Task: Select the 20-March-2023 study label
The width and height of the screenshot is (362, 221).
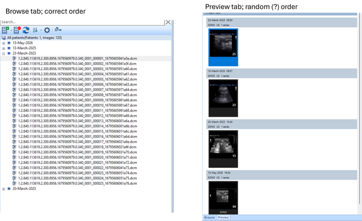Action: [24, 189]
